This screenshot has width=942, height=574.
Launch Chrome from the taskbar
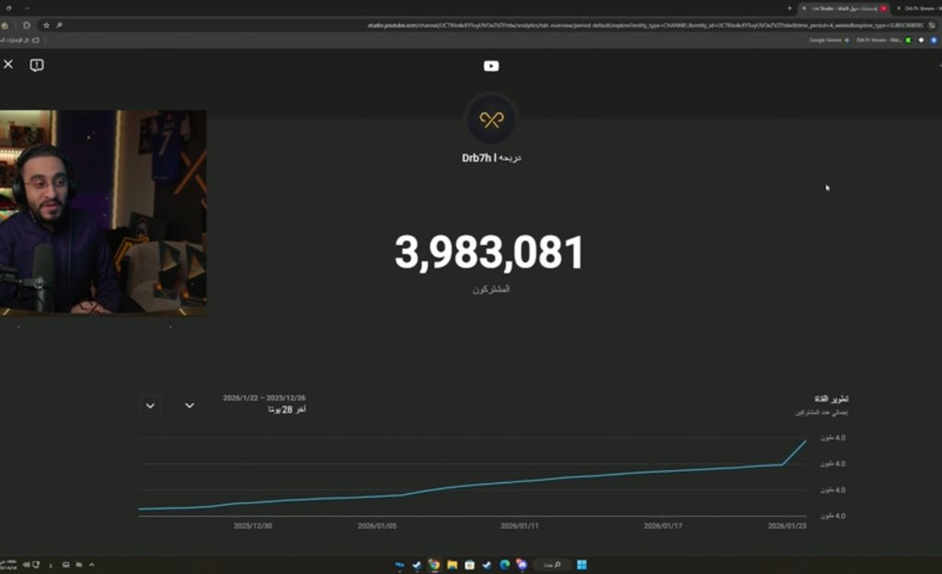point(434,564)
